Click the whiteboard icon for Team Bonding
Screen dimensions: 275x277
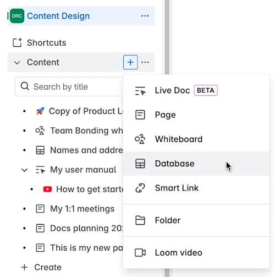(40, 131)
